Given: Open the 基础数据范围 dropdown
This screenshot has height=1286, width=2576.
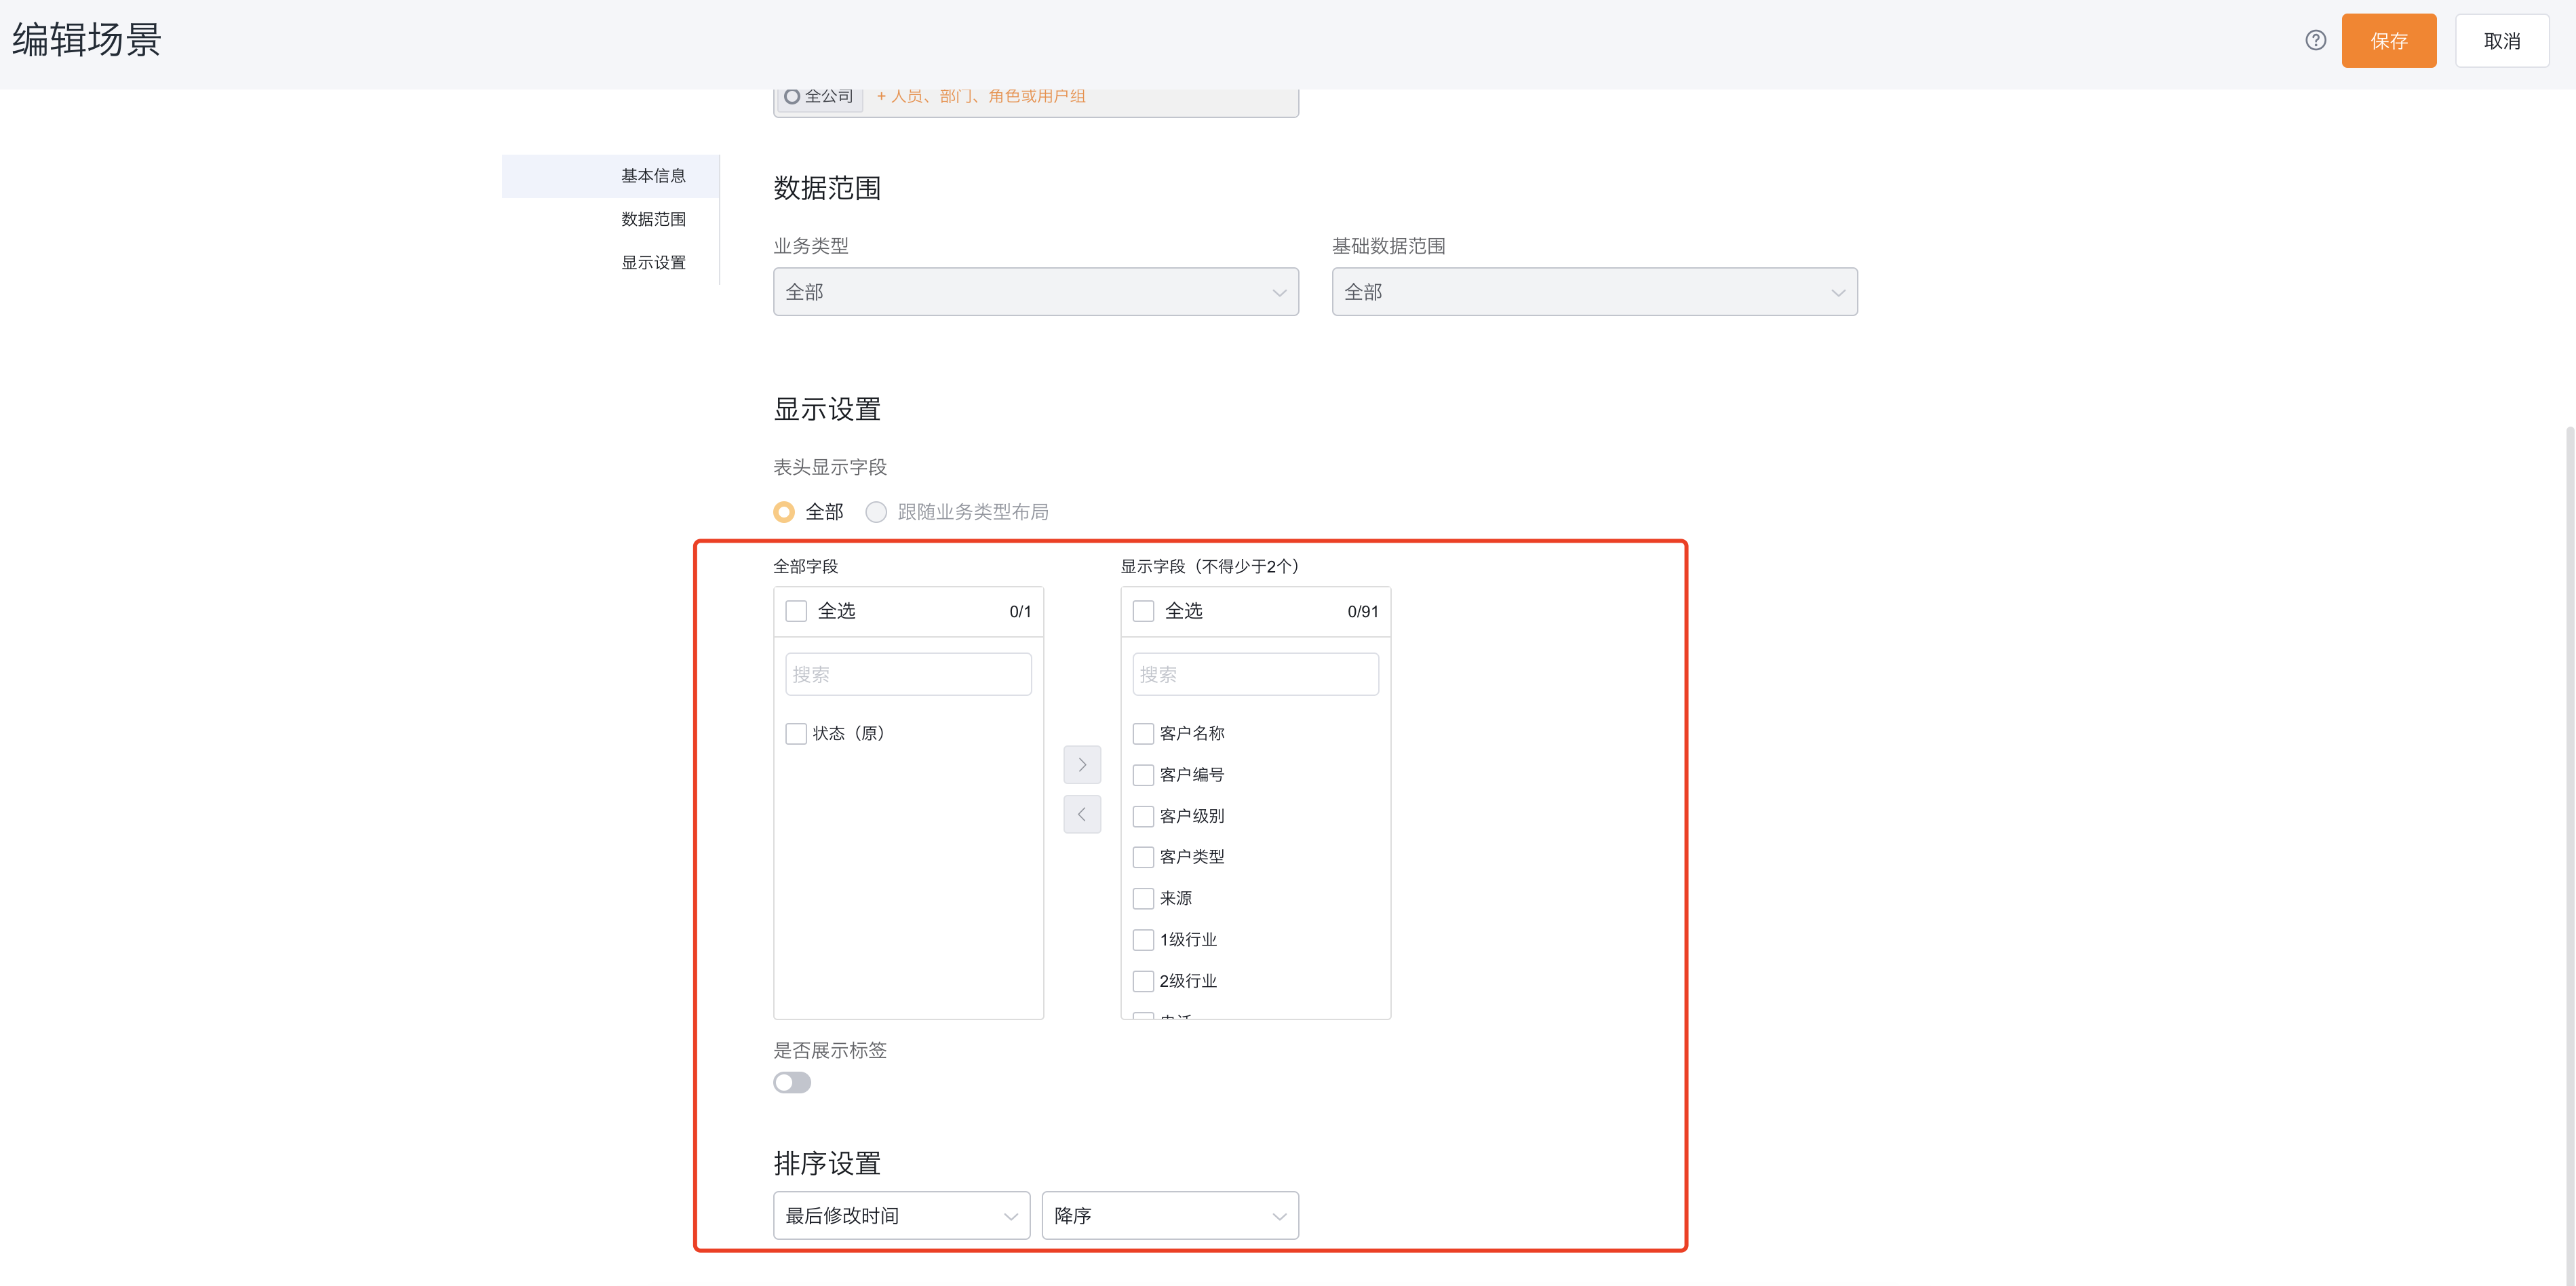Looking at the screenshot, I should tap(1594, 291).
